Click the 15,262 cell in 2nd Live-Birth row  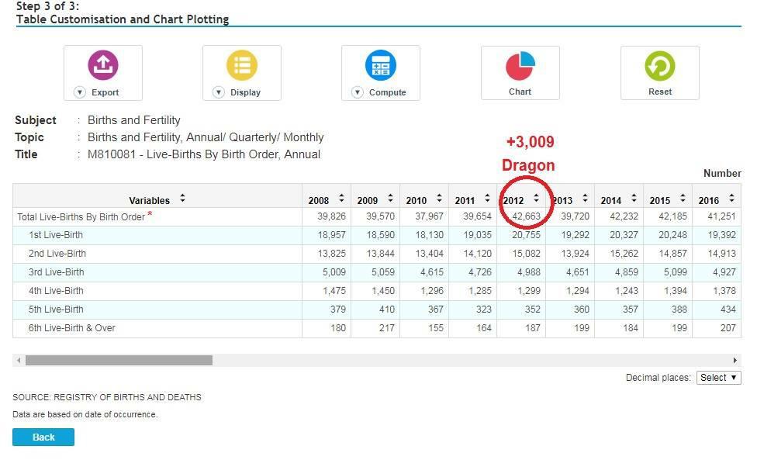coord(624,254)
